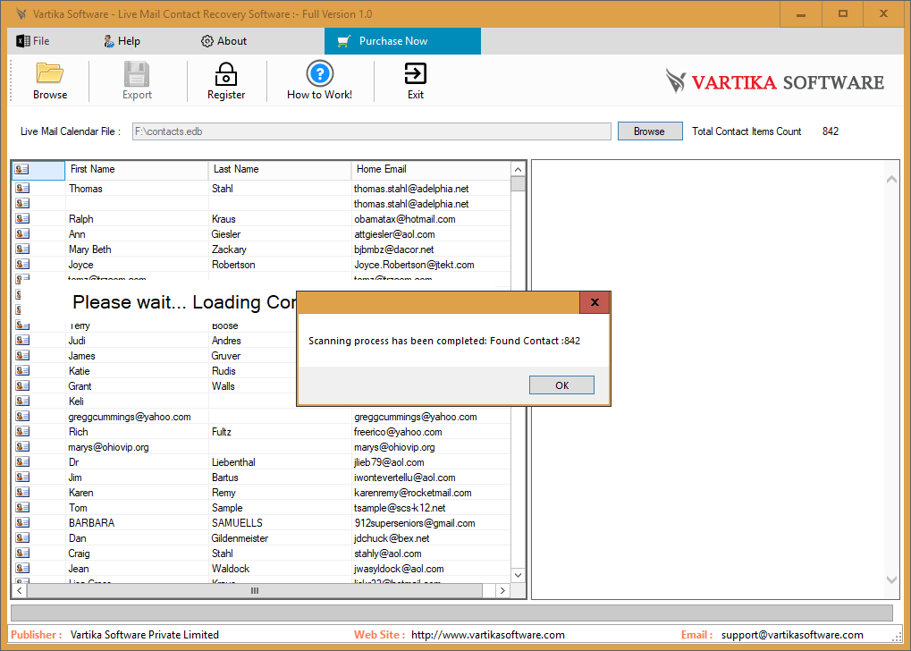911x651 pixels.
Task: Sort by the Last Name column header
Action: click(280, 169)
